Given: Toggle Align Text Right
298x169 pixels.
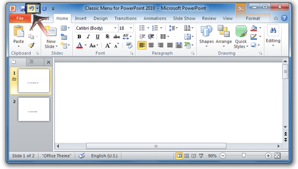Looking at the screenshot, I should [x=160, y=45].
